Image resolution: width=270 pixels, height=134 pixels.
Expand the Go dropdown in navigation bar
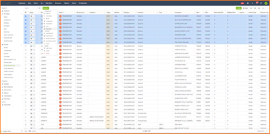pyautogui.click(x=42, y=3)
